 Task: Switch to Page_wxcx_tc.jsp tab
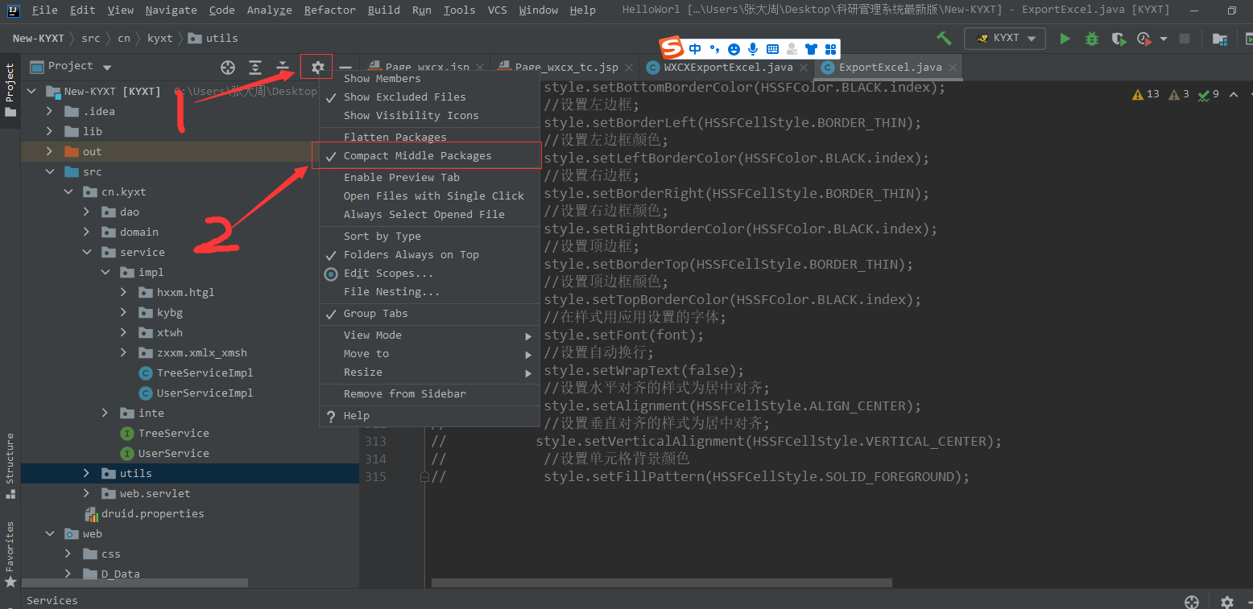coord(566,68)
